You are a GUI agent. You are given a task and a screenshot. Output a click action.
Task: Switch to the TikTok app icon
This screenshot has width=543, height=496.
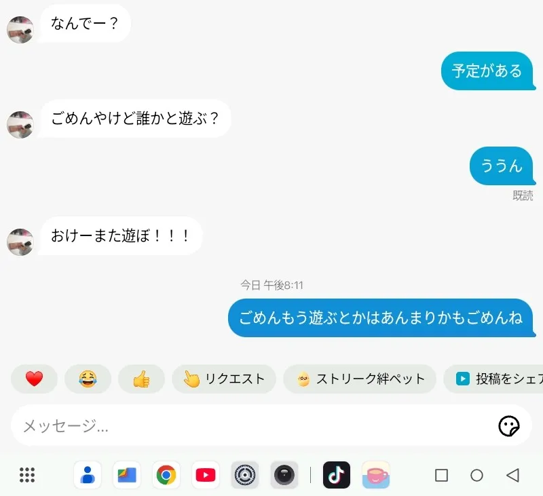(x=337, y=475)
